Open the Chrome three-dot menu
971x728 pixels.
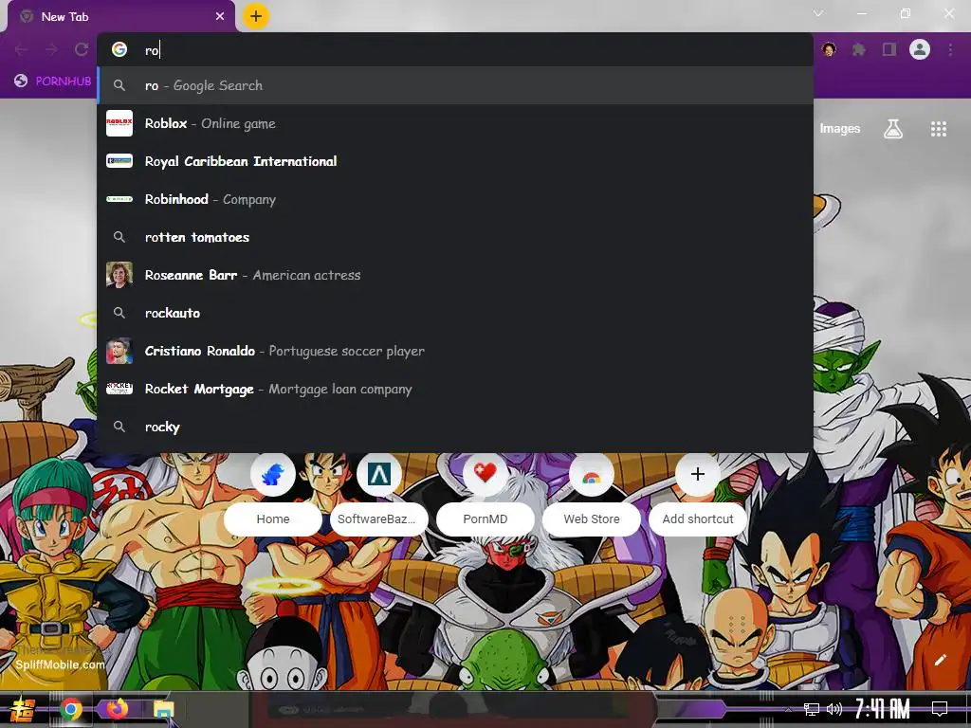[x=950, y=49]
